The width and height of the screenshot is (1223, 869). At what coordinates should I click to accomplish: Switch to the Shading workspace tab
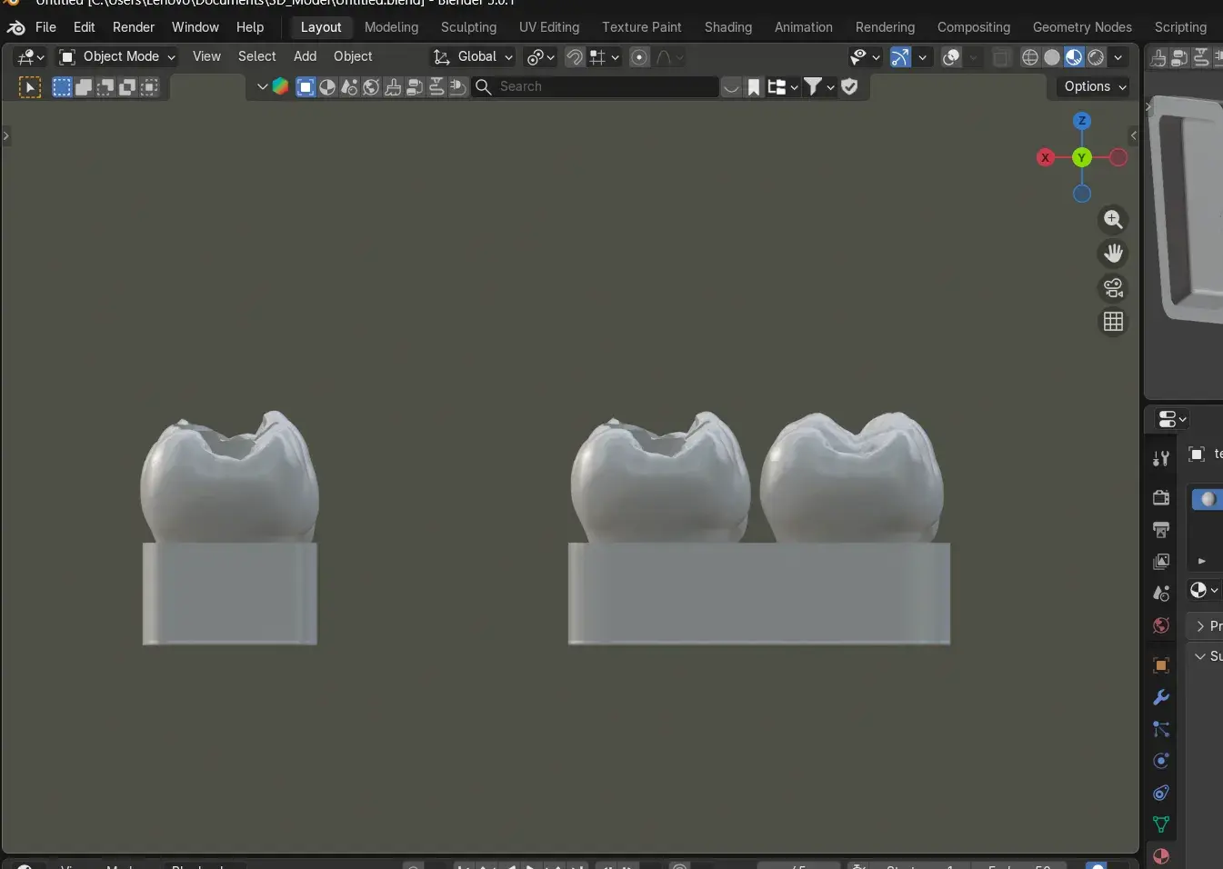[728, 27]
